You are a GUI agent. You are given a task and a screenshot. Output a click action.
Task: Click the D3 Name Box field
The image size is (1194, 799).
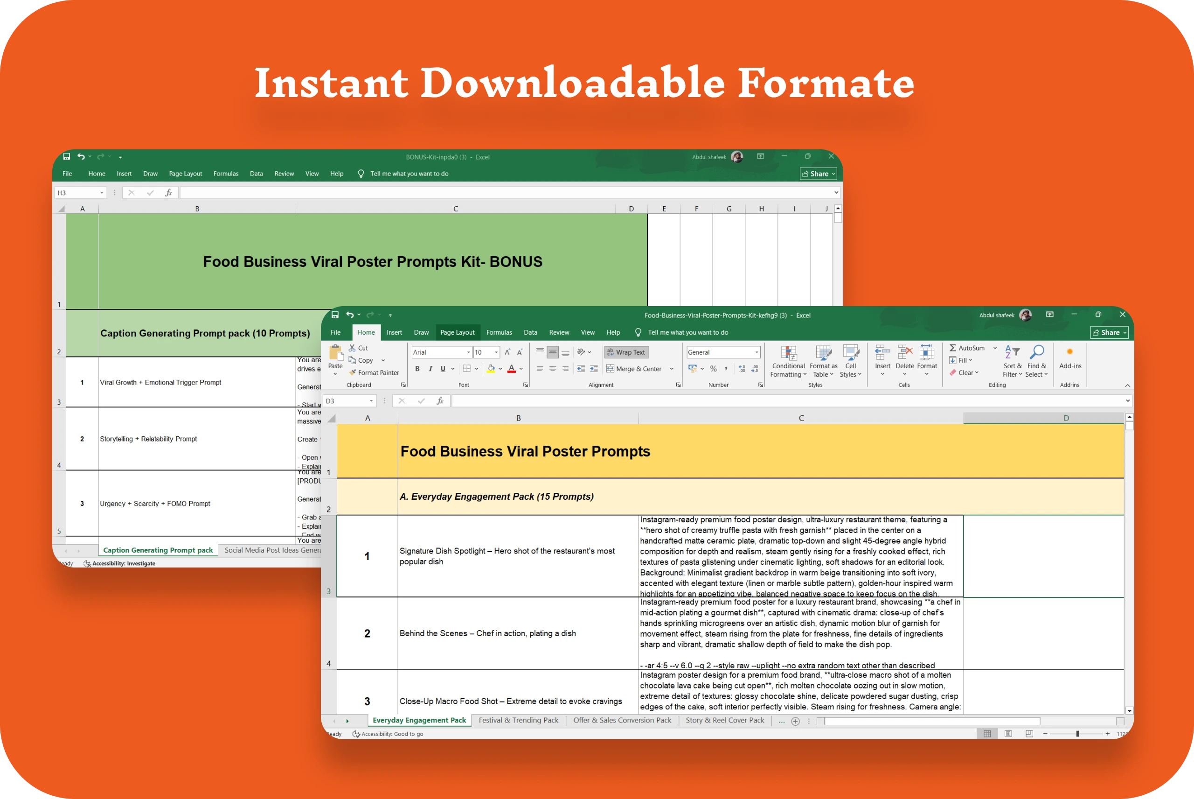[x=350, y=401]
